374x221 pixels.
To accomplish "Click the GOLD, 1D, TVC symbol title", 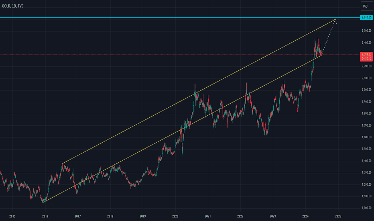I will coord(13,6).
